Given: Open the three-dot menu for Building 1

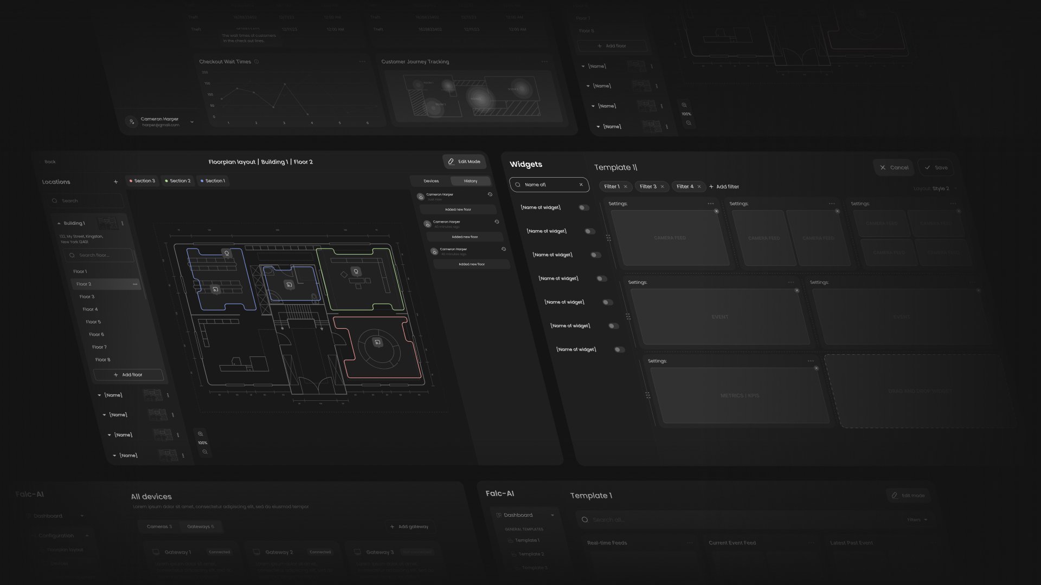Looking at the screenshot, I should [x=123, y=223].
